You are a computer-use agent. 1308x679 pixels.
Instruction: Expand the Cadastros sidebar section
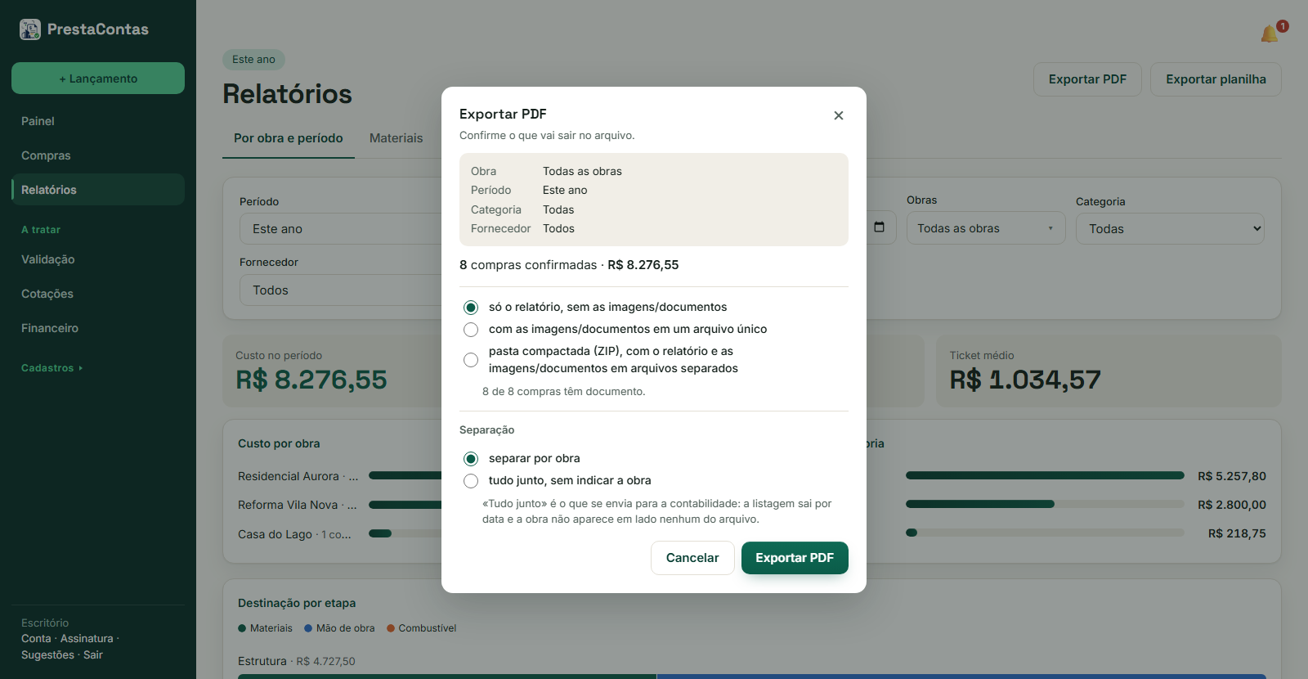tap(52, 368)
